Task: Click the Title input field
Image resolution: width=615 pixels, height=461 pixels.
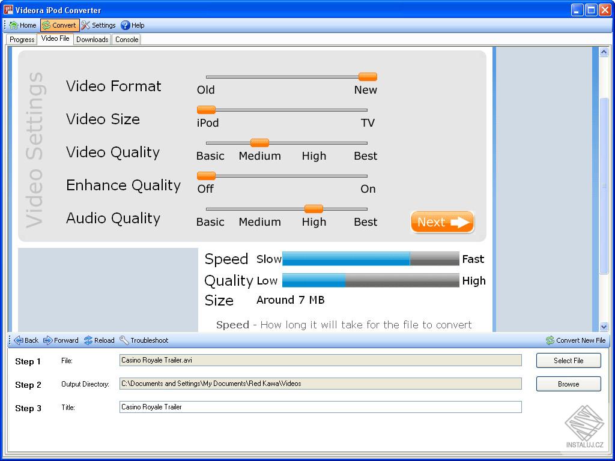Action: 321,407
